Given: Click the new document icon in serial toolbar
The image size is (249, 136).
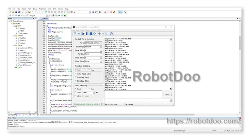Looking at the screenshot, I should pyautogui.click(x=75, y=34).
